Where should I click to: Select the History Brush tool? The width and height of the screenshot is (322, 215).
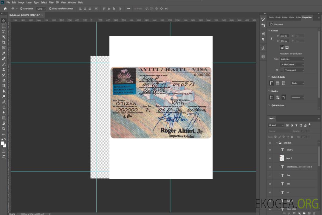(4, 75)
